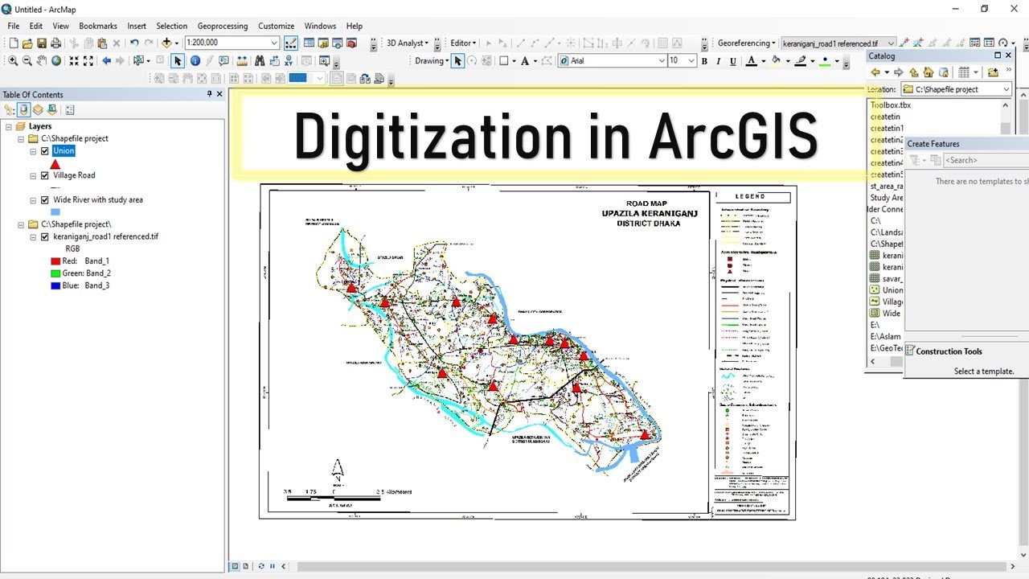Open the georeferencing layer selector dropdown
1029x579 pixels.
(892, 43)
